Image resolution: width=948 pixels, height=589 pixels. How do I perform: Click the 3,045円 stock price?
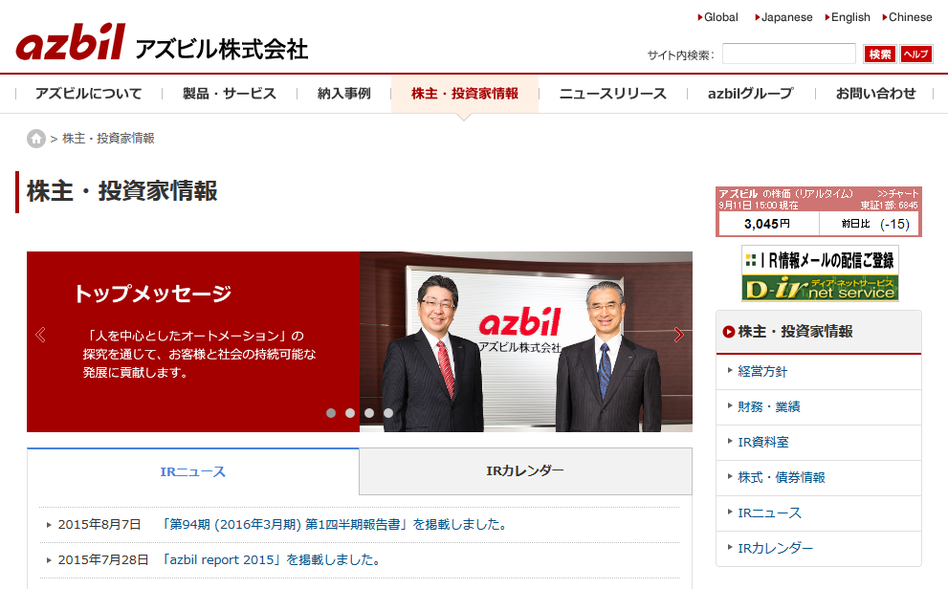click(766, 224)
